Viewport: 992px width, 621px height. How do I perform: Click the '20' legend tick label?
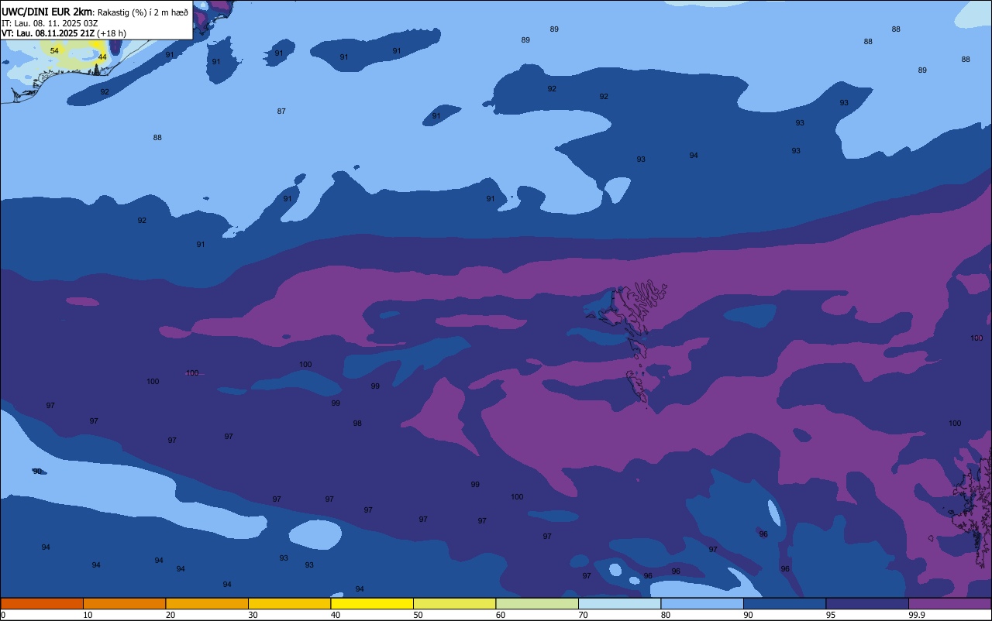coord(170,615)
